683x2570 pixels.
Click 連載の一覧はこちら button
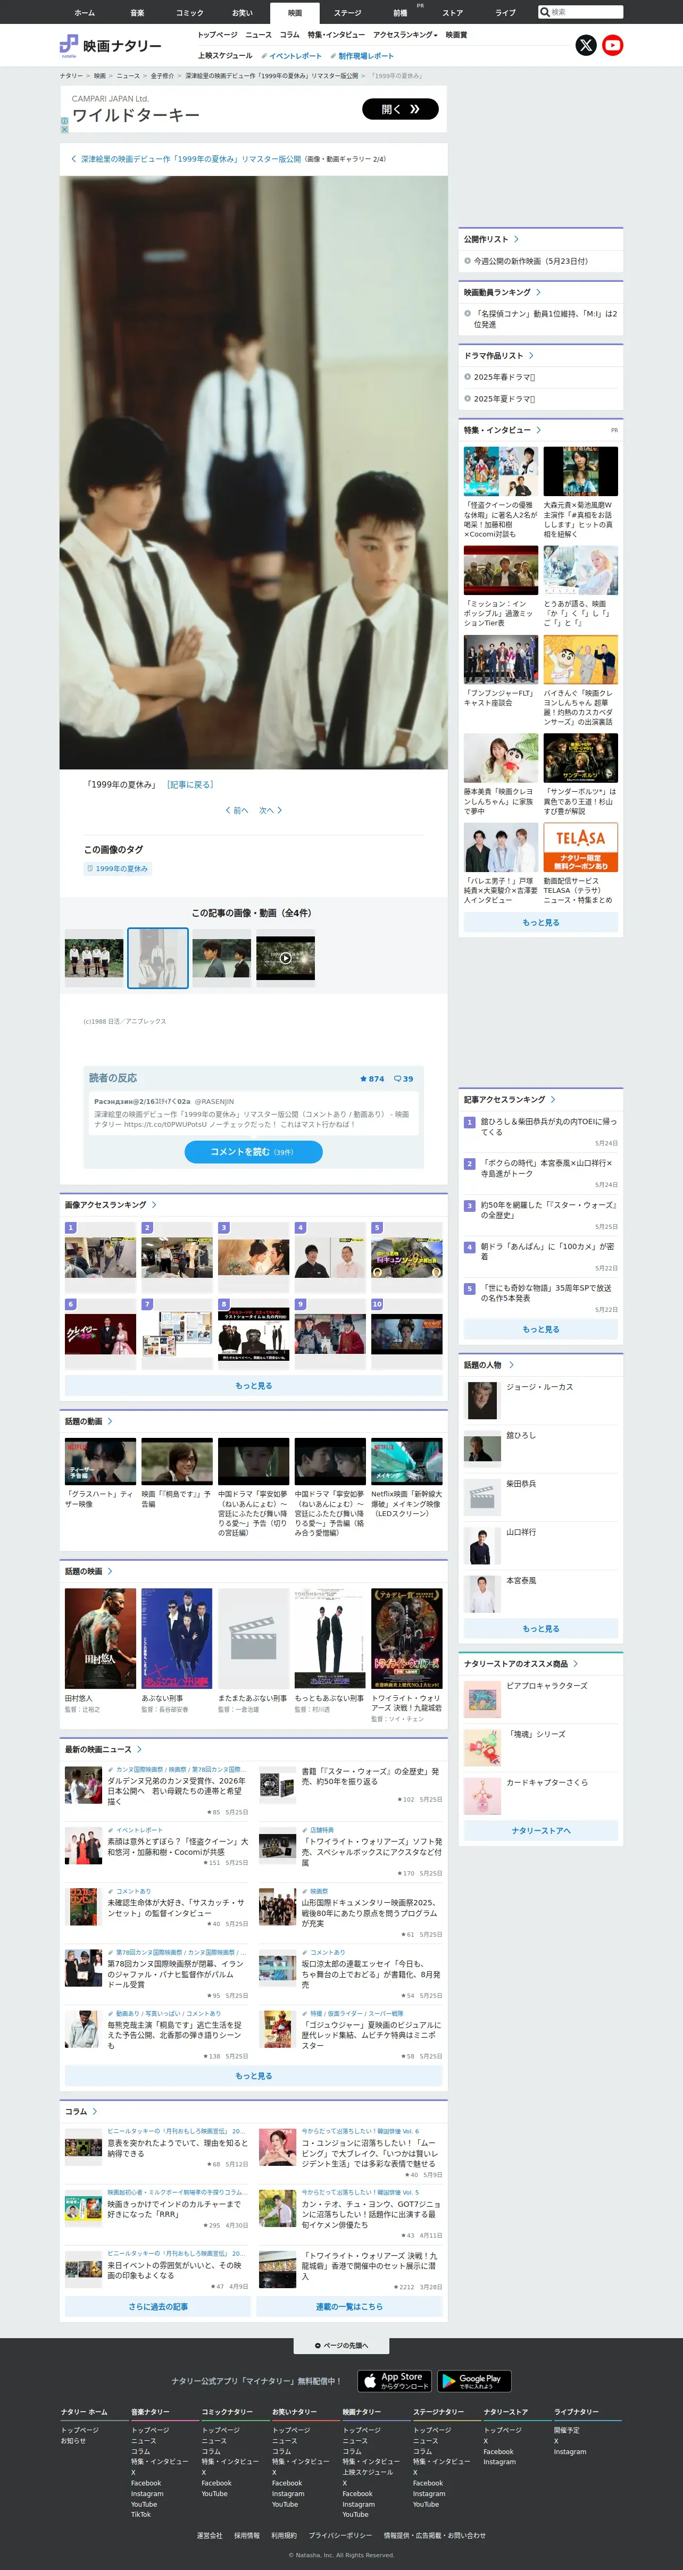(x=349, y=2307)
